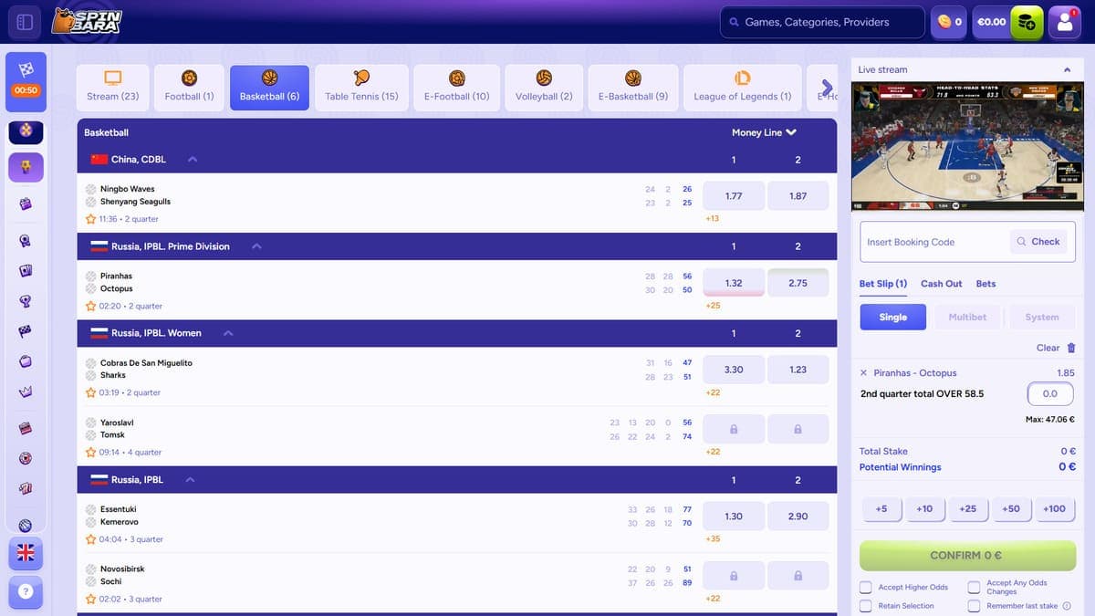Remove Piranhas - Octopus selection with X

click(x=864, y=372)
